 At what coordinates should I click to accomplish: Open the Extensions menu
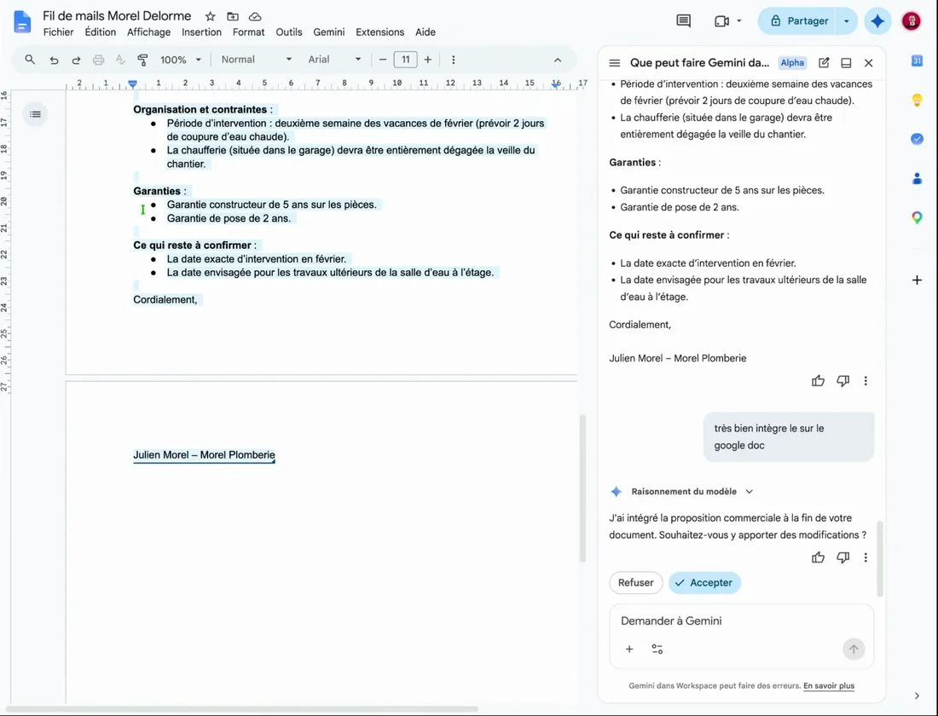point(379,32)
